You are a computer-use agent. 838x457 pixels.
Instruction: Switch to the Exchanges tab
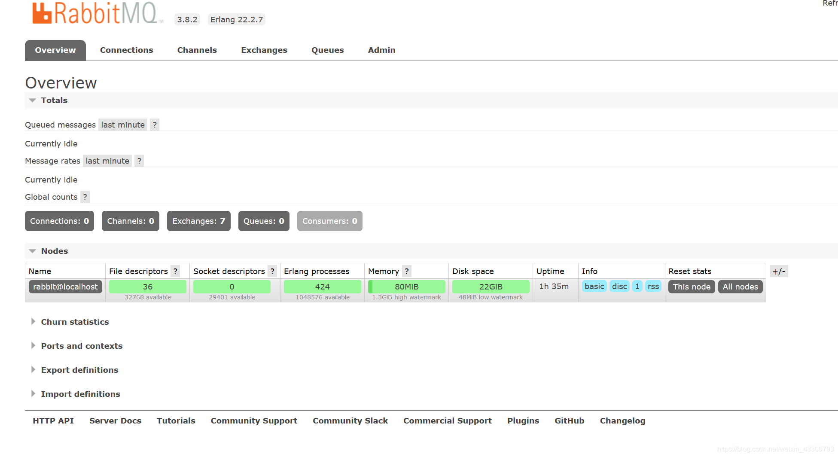pos(264,50)
